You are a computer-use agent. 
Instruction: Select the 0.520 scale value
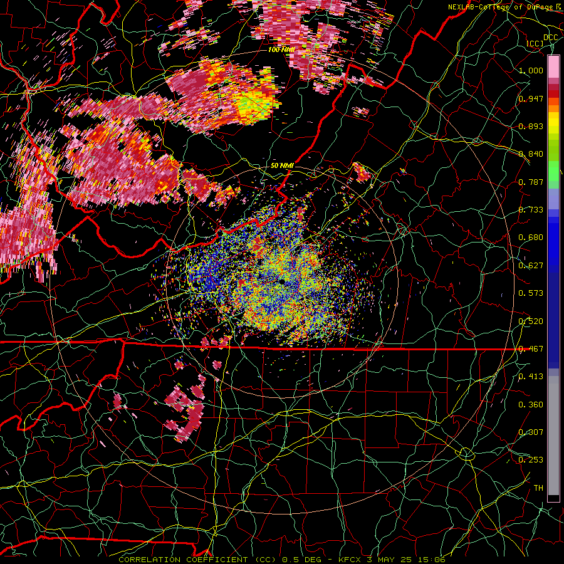pyautogui.click(x=531, y=321)
